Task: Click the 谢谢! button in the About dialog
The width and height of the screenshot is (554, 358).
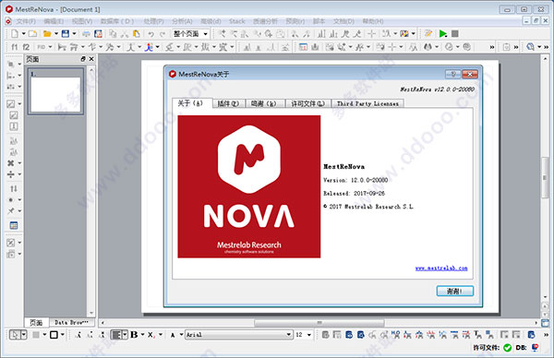Action: coord(454,291)
